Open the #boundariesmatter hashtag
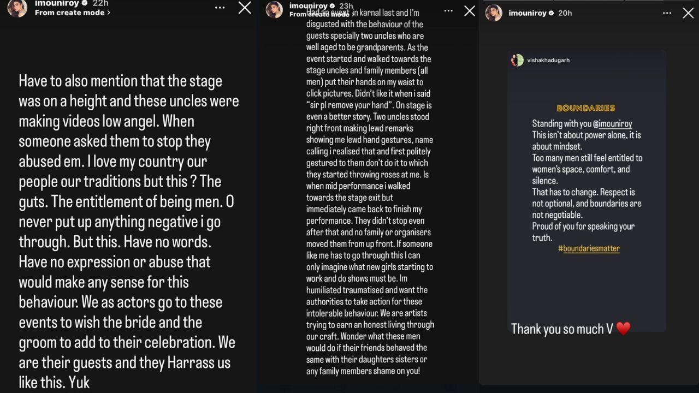Image resolution: width=699 pixels, height=393 pixels. pyautogui.click(x=589, y=248)
